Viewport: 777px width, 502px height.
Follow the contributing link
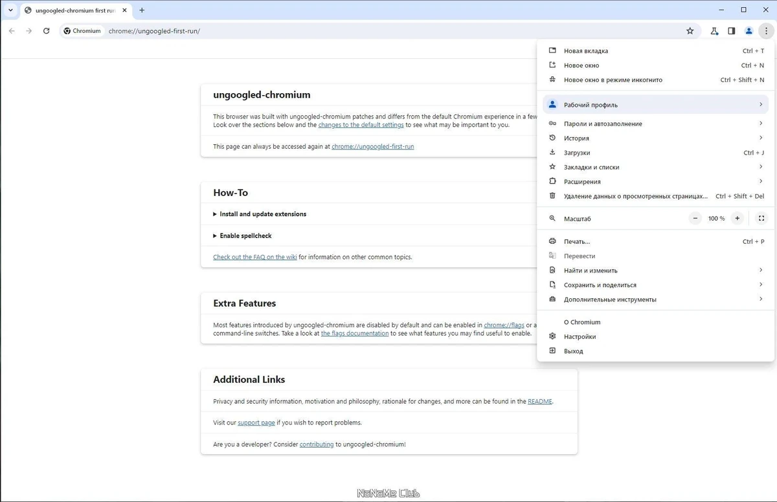pos(317,444)
